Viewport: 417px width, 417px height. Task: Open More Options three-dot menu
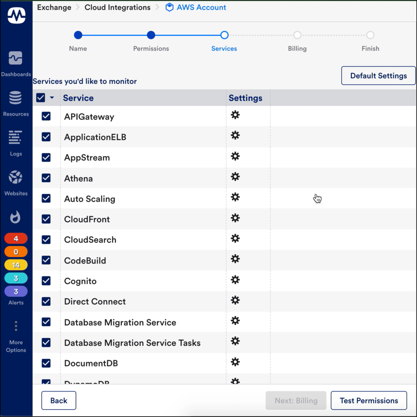(16, 326)
